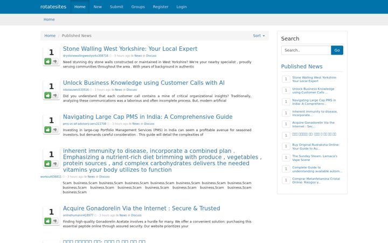Open the New menu item

[98, 6]
